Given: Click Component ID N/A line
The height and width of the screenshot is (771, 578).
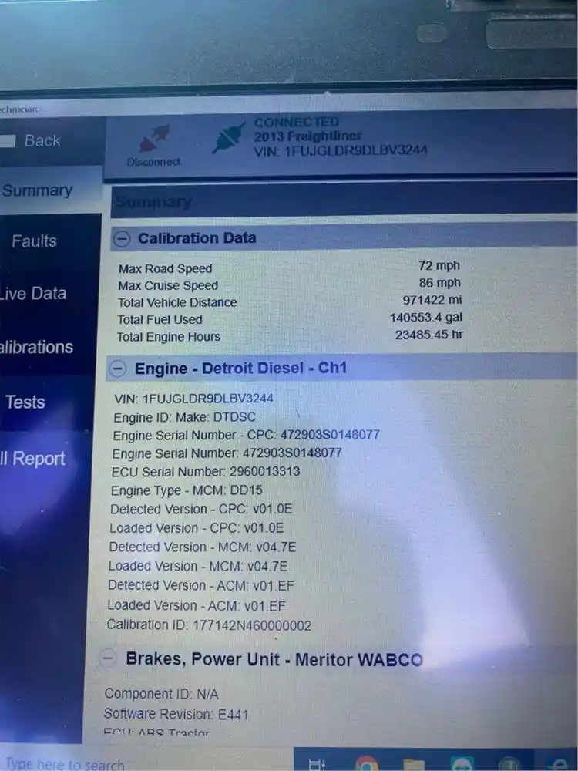Looking at the screenshot, I should pyautogui.click(x=161, y=694).
